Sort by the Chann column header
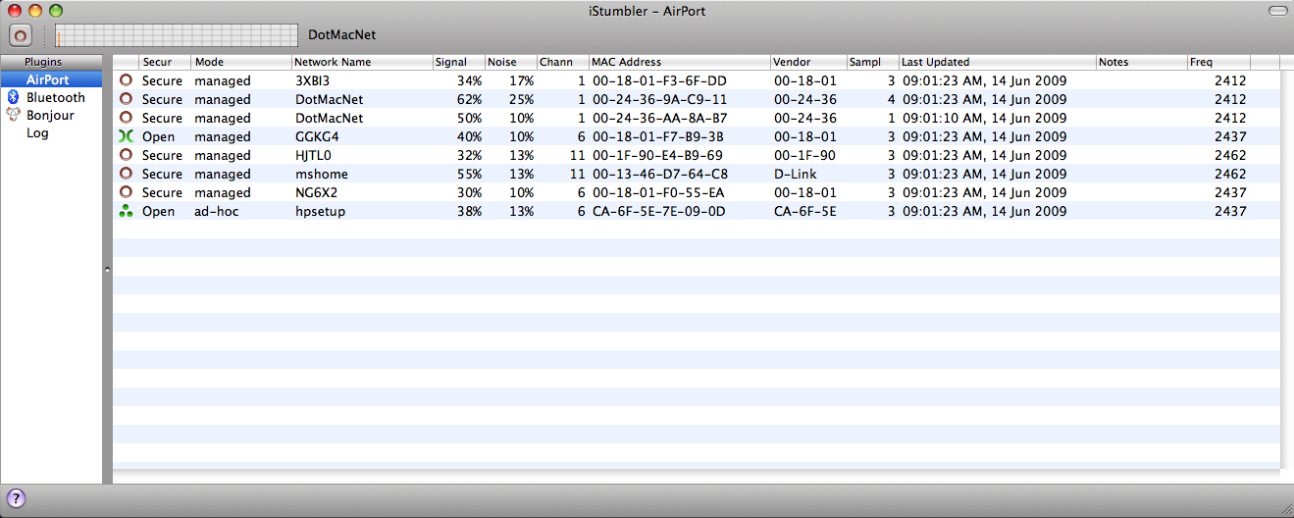Viewport: 1294px width, 518px height. click(562, 62)
